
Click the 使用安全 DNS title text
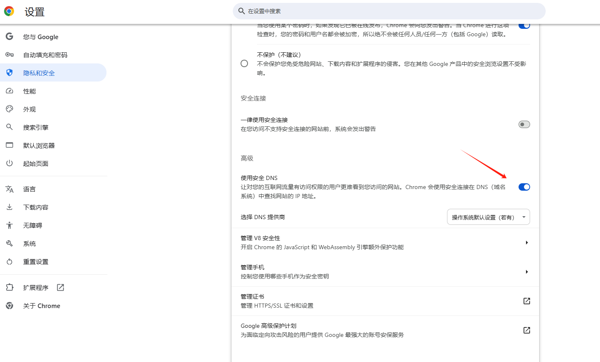tap(259, 178)
